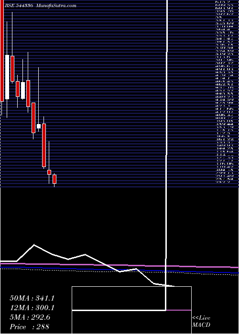The height and width of the screenshot is (334, 239).
Task: Click the 12MA : 300.1 value
Action: pos(32,308)
